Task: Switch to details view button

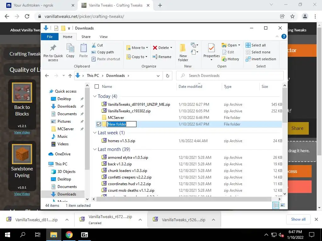Action: 275,205
